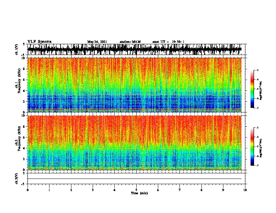Click inside the ch.1 frequency spectrogram
This screenshot has height=213, width=276.
(x=135, y=85)
